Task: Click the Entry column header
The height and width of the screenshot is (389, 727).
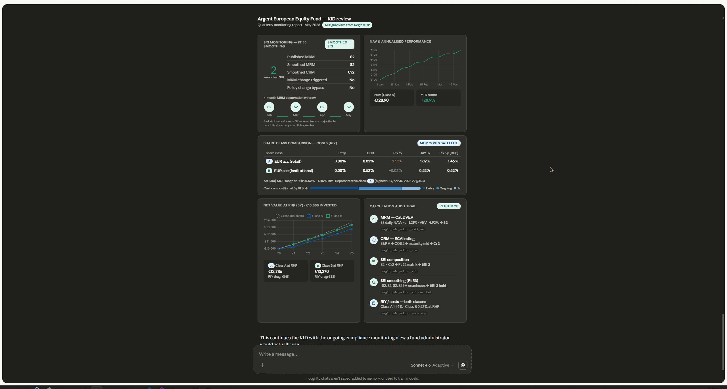Action: (x=342, y=153)
